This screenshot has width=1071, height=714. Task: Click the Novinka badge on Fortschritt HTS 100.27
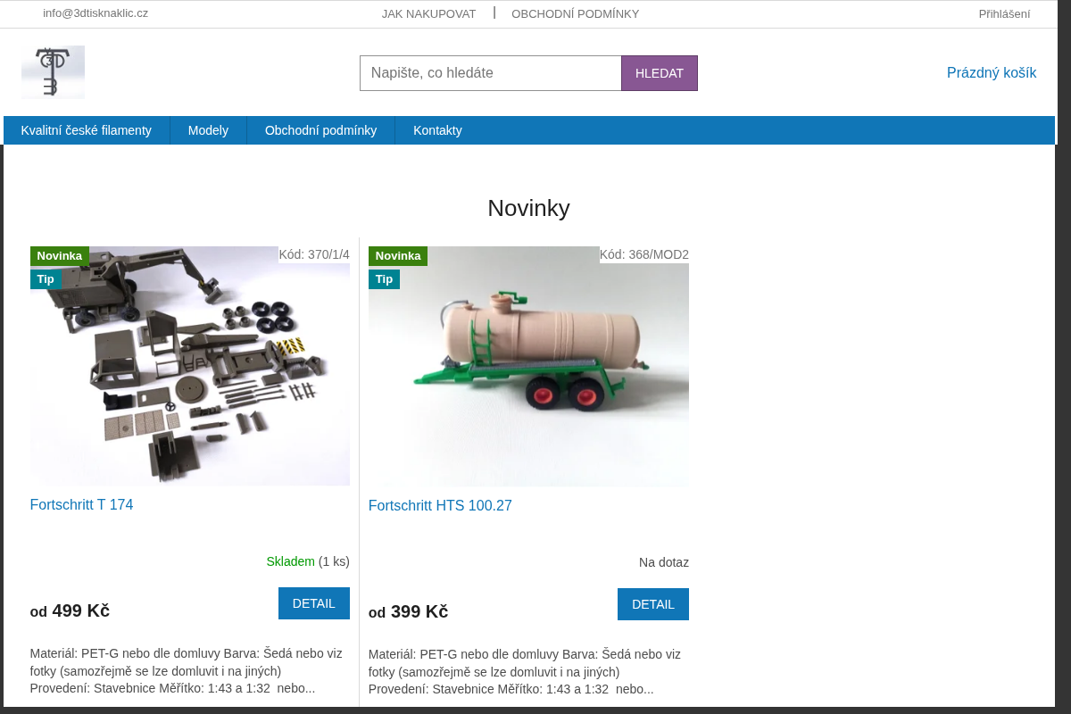pyautogui.click(x=398, y=256)
